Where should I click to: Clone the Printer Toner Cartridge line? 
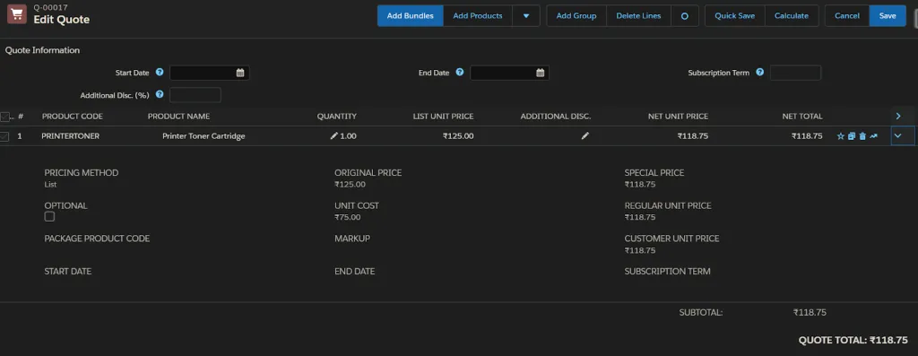tap(852, 136)
